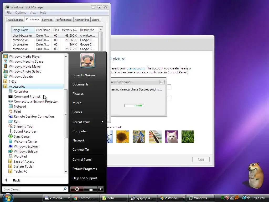Open WordPad icon
The image size is (269, 202).
click(11, 156)
